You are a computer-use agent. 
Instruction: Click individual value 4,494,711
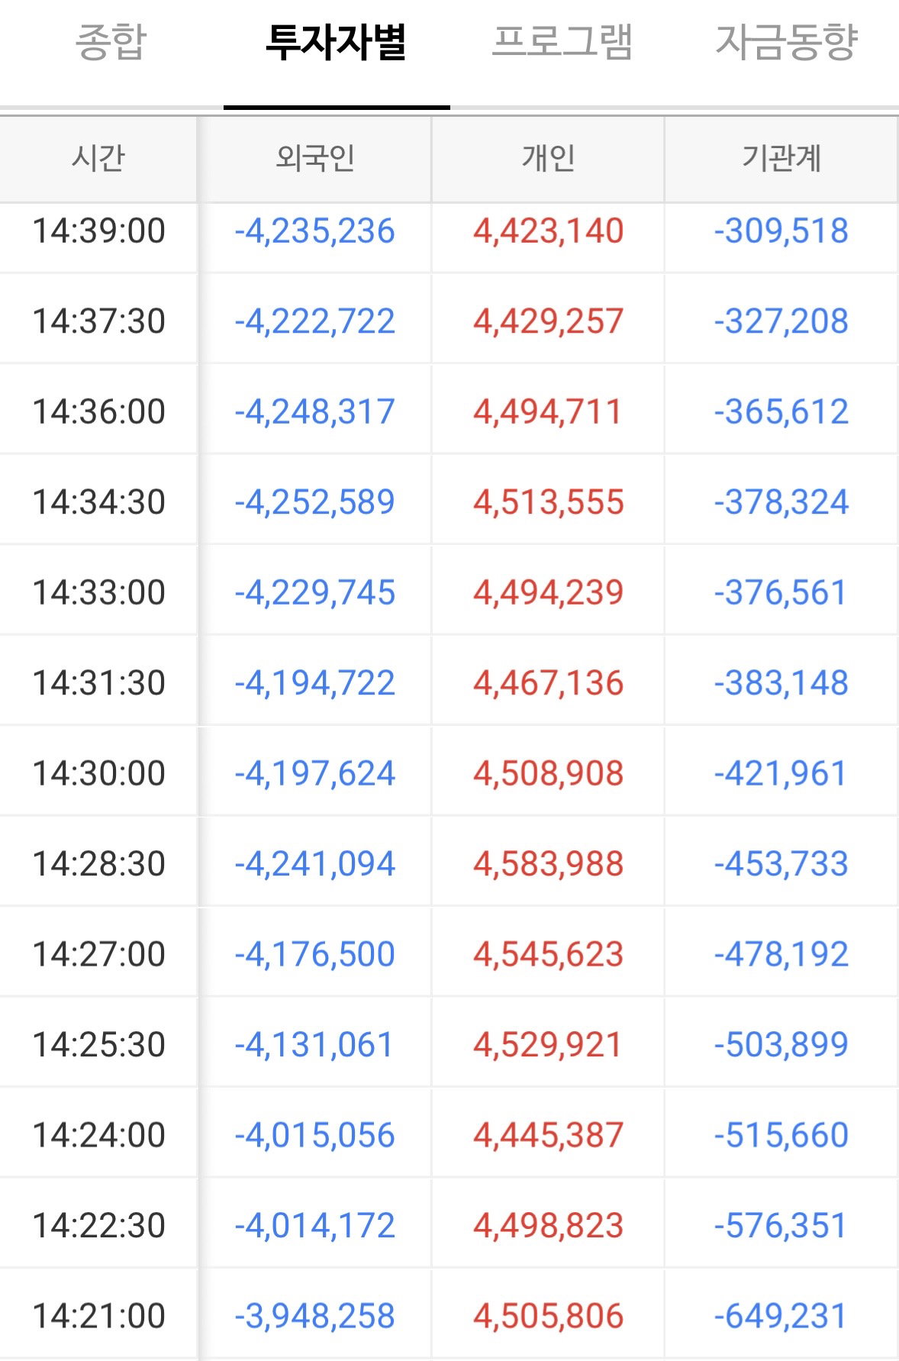548,412
